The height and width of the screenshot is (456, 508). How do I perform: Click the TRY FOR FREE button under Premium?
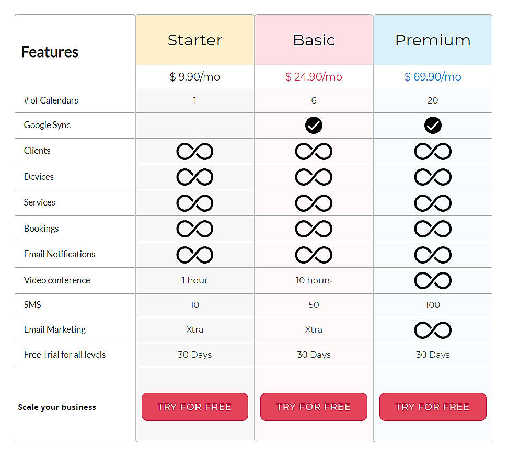pos(433,407)
